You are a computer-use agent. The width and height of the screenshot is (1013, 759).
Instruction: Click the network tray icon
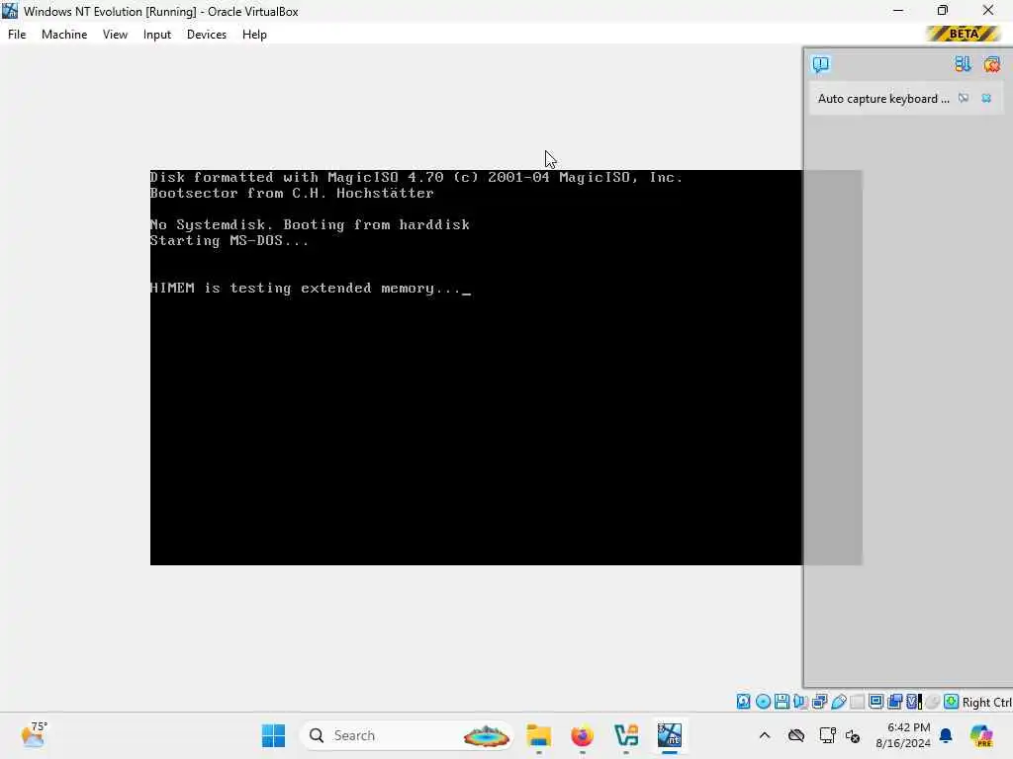[x=827, y=735]
